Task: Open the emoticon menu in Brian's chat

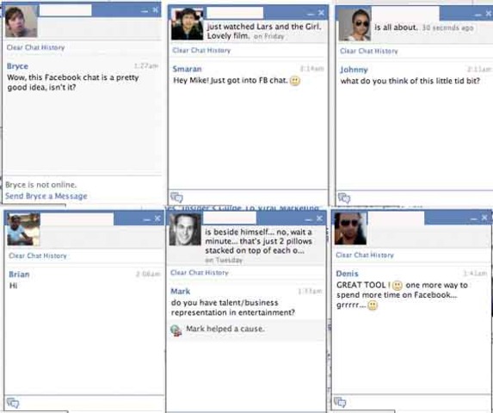Action: pos(13,403)
